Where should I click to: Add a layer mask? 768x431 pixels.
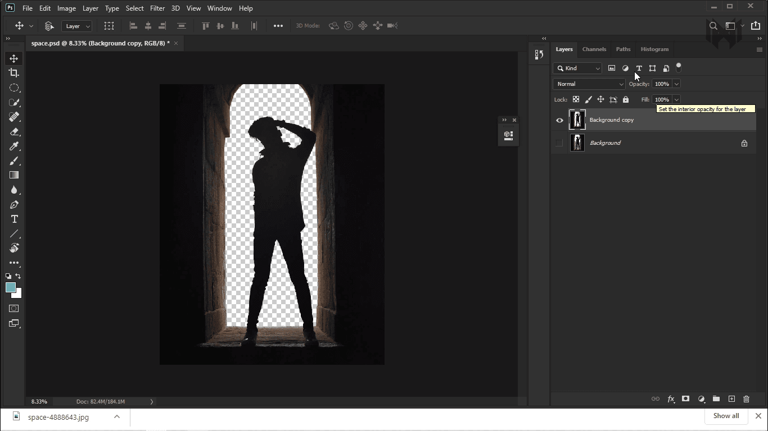click(x=685, y=399)
